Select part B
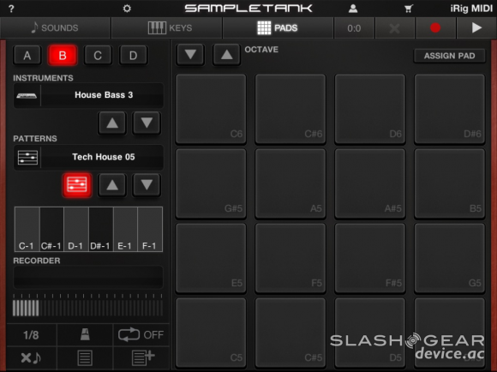497x372 pixels. [63, 56]
